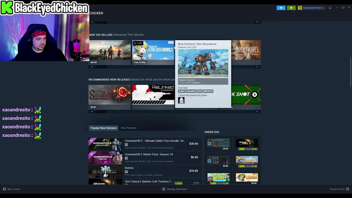352x198 pixels.
Task: Click the BlackEyedChicken avatar icon
Action: [x=300, y=8]
